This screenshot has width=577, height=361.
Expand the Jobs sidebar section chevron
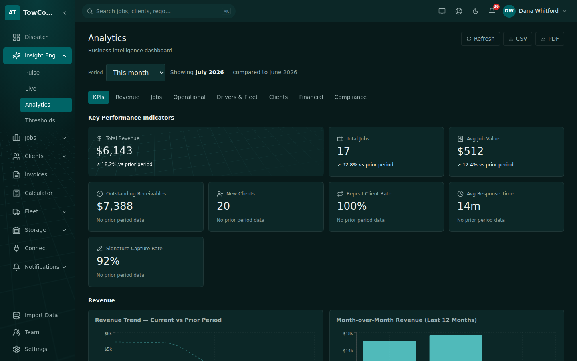coord(64,138)
